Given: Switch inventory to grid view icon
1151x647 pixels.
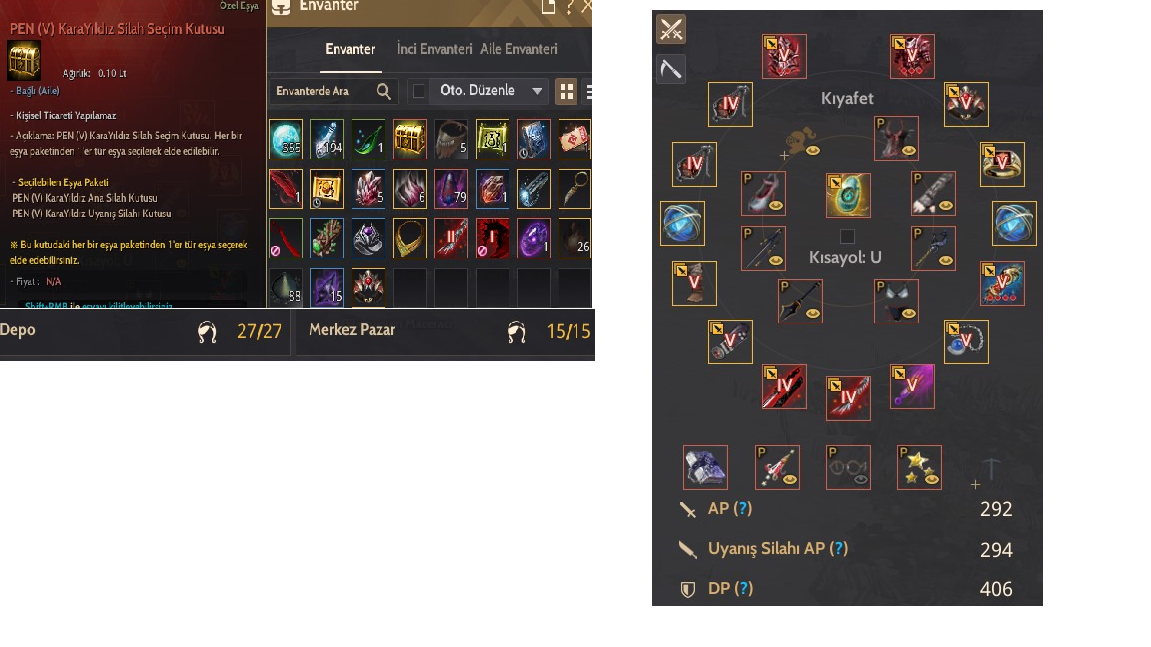Looking at the screenshot, I should 566,91.
